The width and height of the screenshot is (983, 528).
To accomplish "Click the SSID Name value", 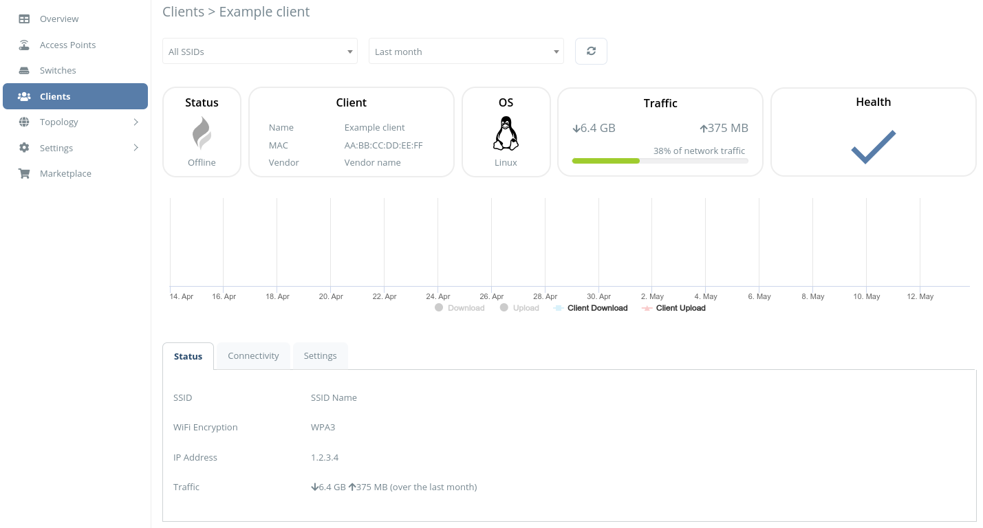I will [334, 397].
